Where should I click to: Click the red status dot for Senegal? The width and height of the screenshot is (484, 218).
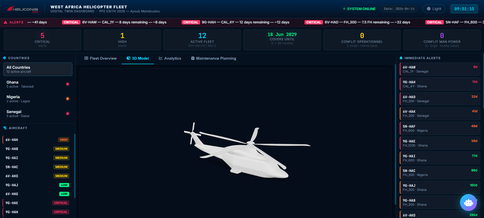click(x=68, y=114)
